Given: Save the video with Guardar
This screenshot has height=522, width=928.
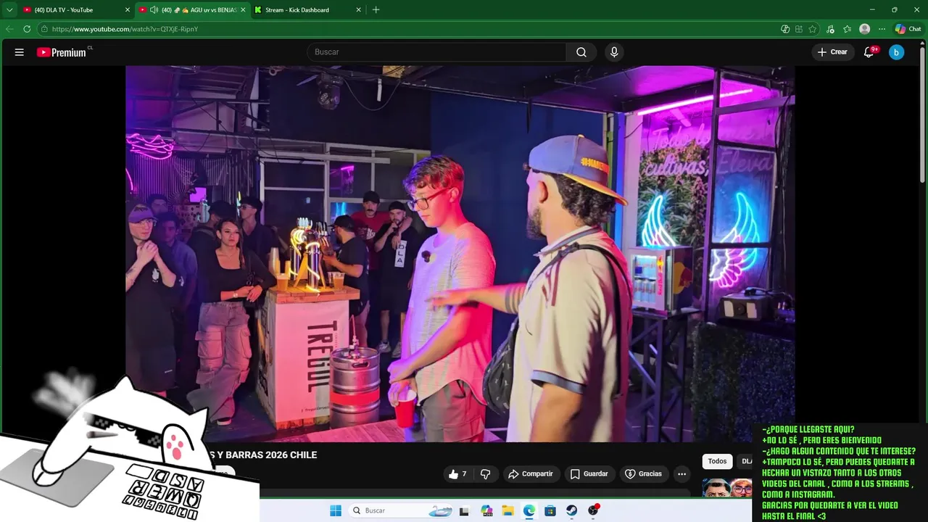Looking at the screenshot, I should coord(589,474).
